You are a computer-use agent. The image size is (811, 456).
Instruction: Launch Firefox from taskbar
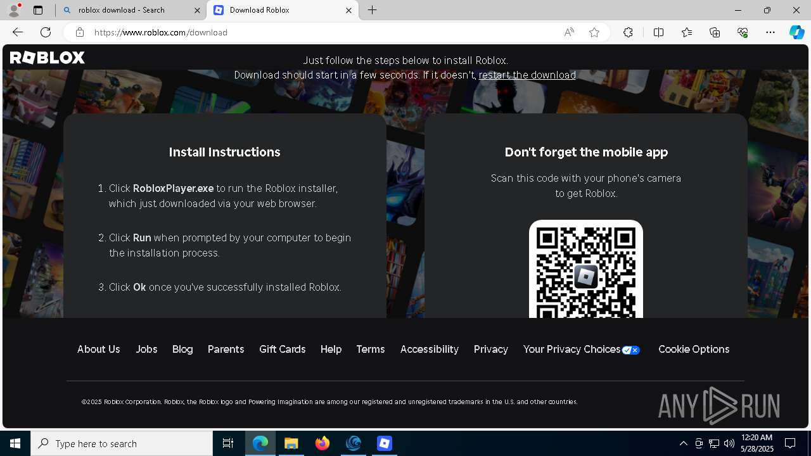(322, 443)
